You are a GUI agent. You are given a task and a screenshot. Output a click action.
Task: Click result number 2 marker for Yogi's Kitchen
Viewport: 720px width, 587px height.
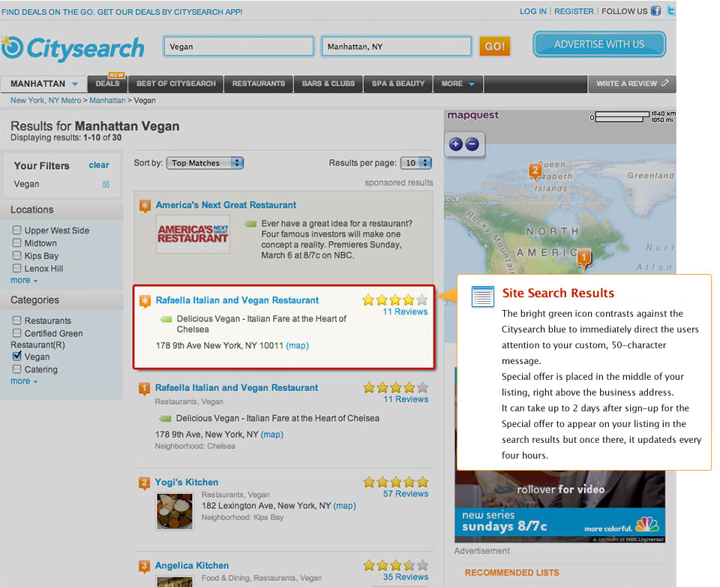click(x=144, y=483)
